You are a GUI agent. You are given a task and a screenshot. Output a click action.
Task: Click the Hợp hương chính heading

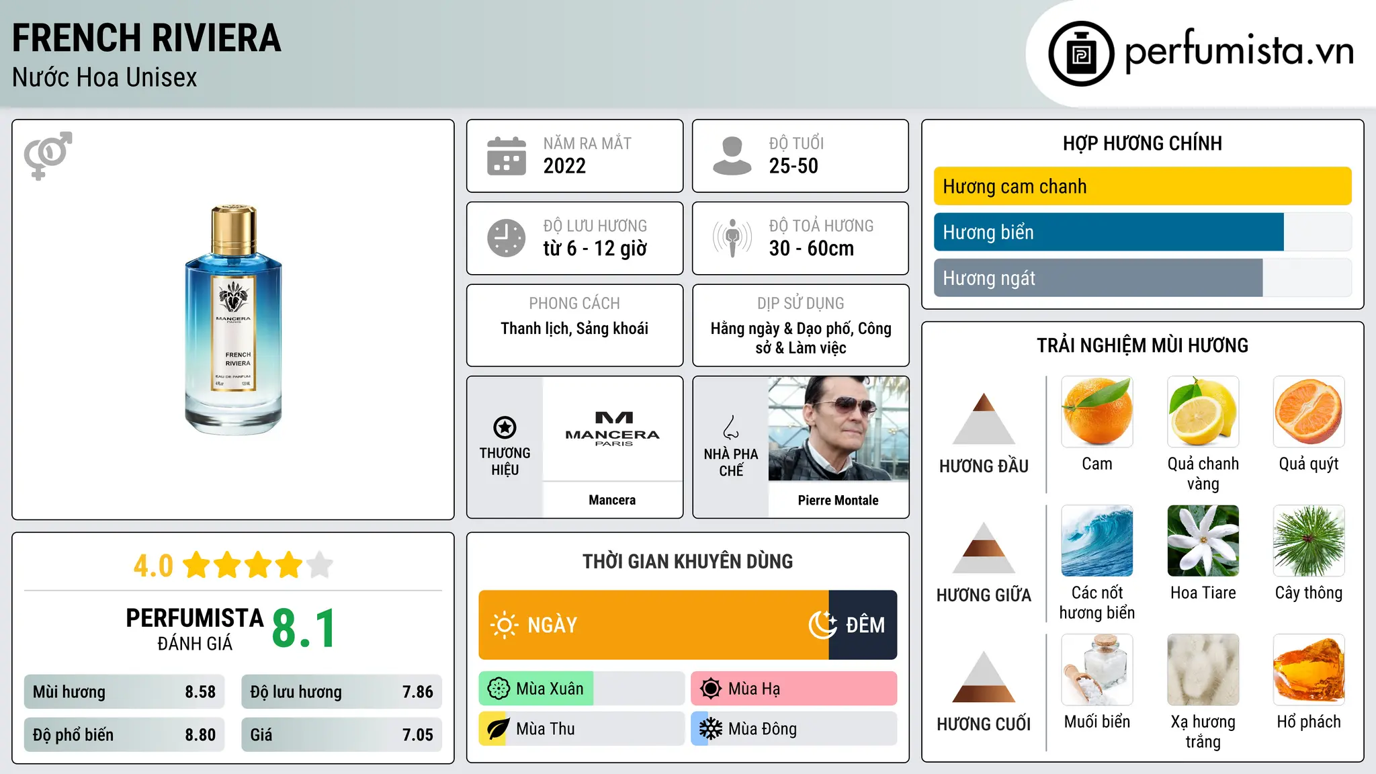(x=1142, y=143)
